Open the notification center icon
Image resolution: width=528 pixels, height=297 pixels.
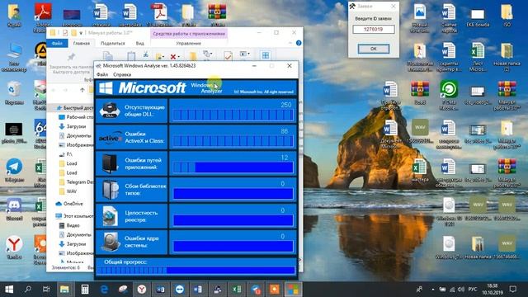coord(513,290)
